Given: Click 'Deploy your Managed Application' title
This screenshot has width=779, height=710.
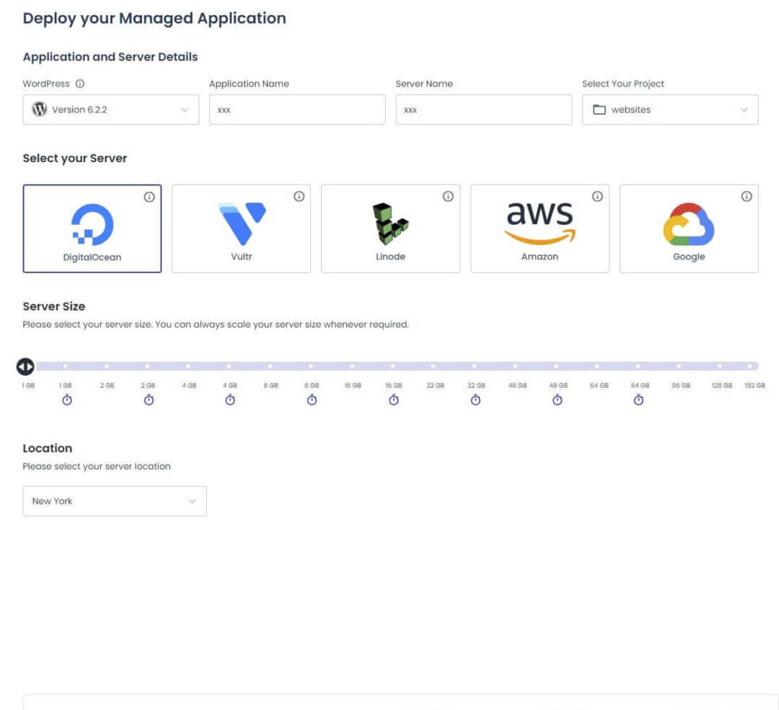Looking at the screenshot, I should click(x=154, y=18).
